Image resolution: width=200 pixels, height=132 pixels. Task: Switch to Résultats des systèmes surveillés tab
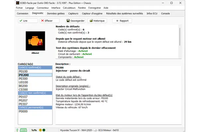click(125, 14)
